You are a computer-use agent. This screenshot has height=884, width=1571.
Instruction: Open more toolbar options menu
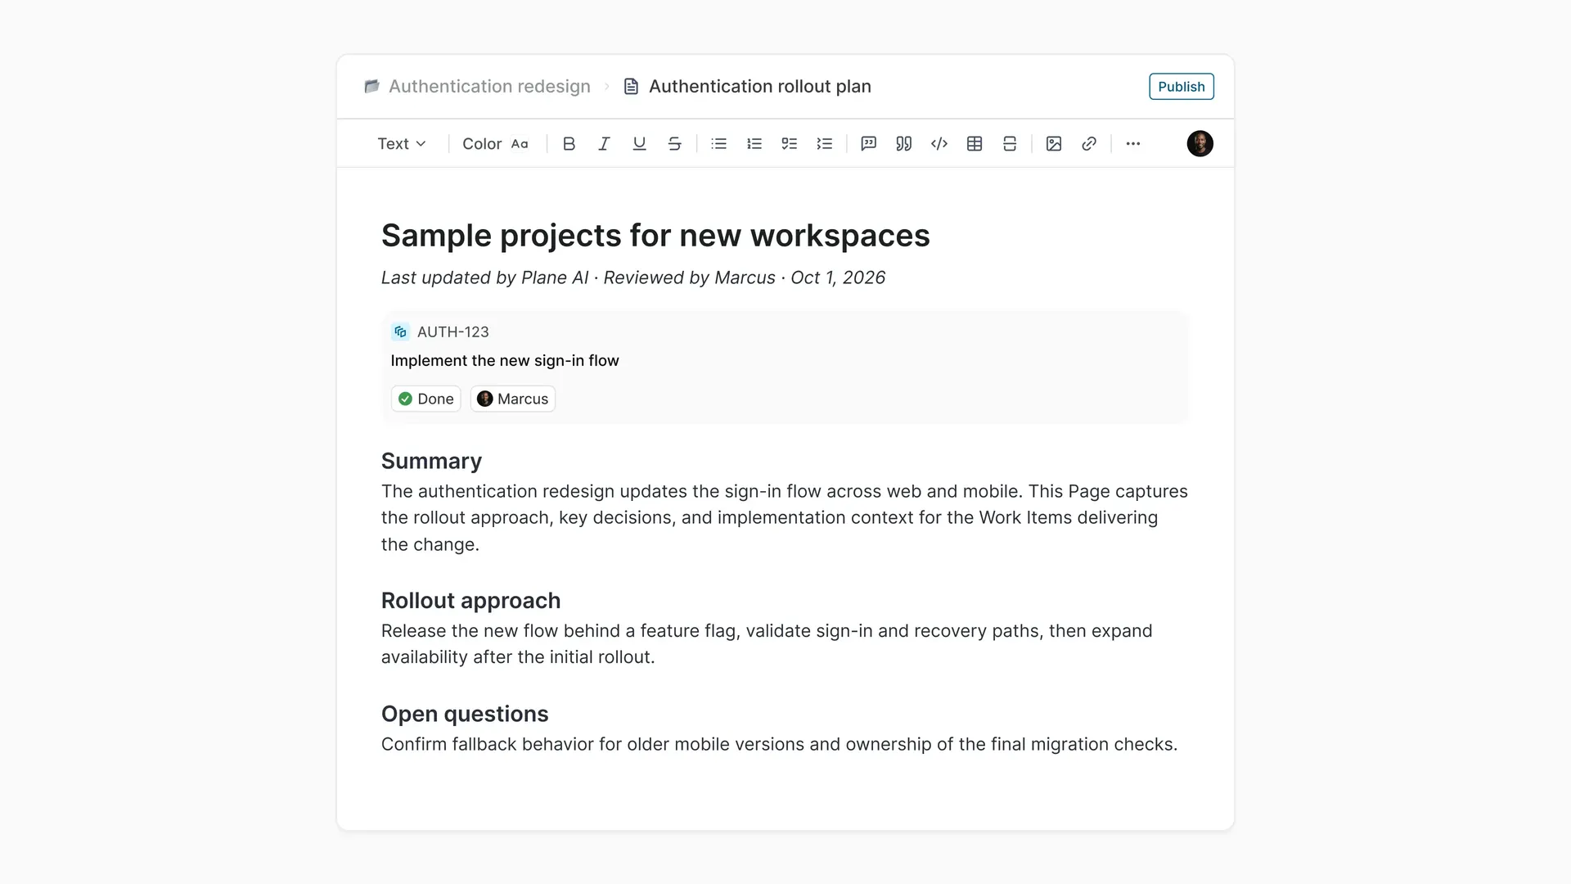[1132, 144]
